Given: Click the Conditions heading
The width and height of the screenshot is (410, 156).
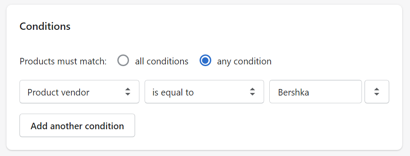Looking at the screenshot, I should 45,26.
